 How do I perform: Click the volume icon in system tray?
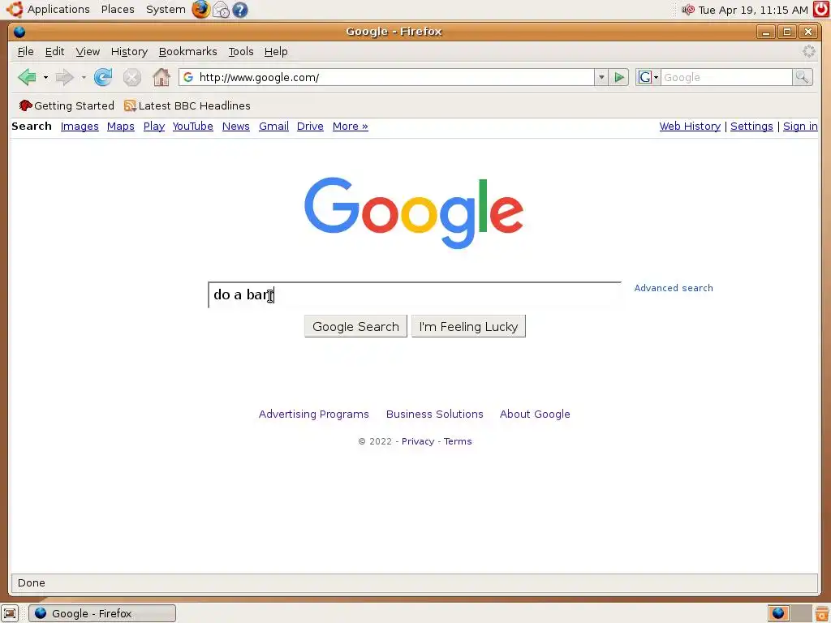(x=688, y=10)
